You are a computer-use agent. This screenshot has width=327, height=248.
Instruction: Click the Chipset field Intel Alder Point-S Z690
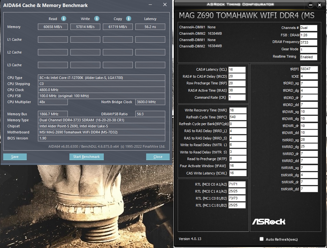click(x=102, y=126)
